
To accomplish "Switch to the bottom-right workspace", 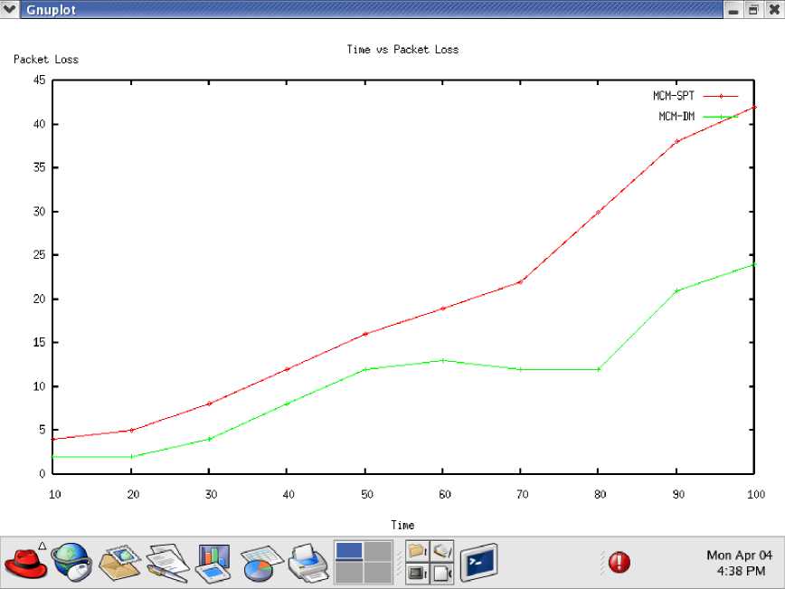I will pyautogui.click(x=378, y=573).
